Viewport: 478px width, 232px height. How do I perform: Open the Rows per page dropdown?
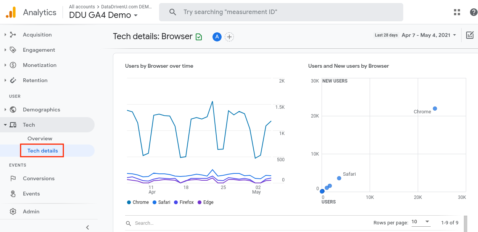pyautogui.click(x=421, y=222)
